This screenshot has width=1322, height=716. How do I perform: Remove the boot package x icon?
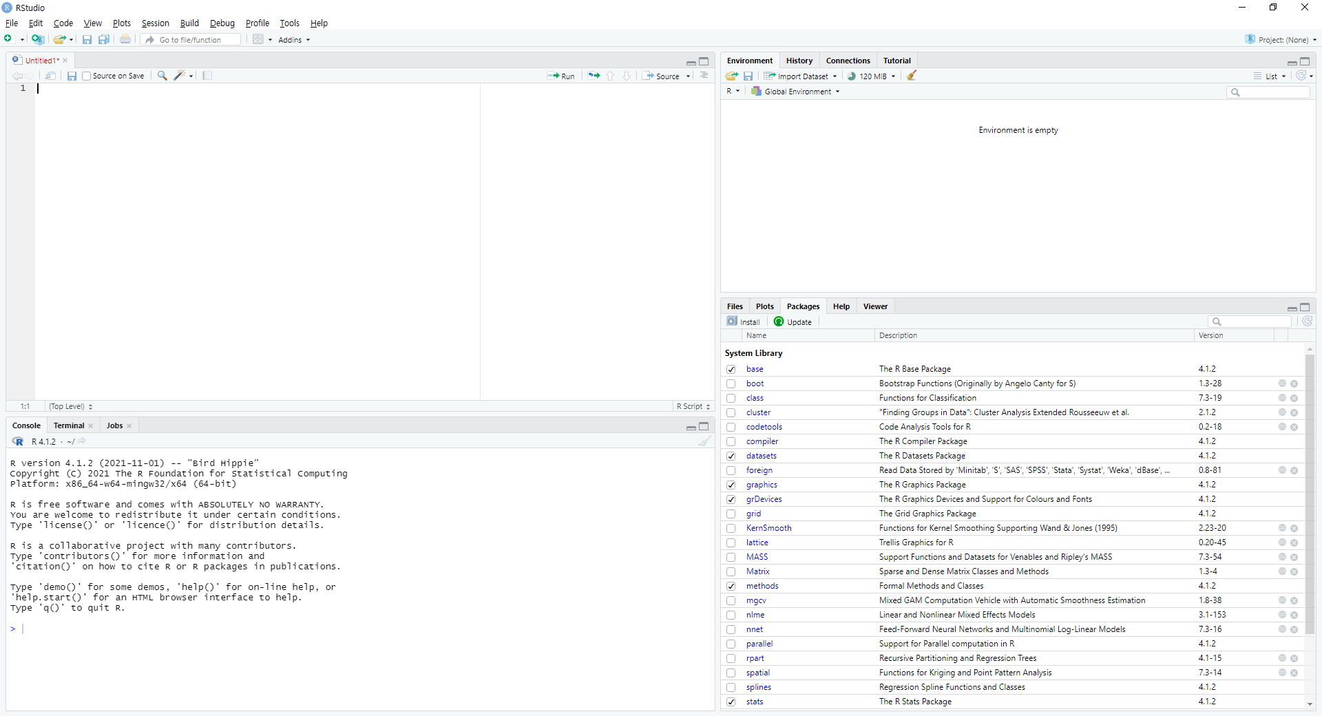point(1294,383)
